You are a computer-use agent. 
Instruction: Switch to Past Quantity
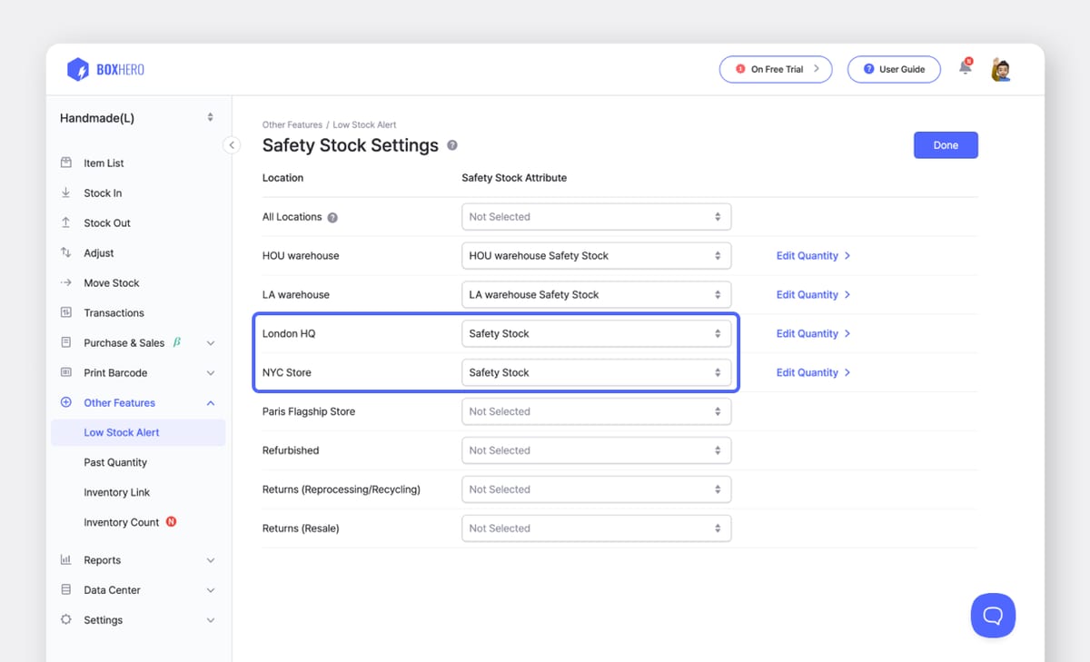click(116, 462)
